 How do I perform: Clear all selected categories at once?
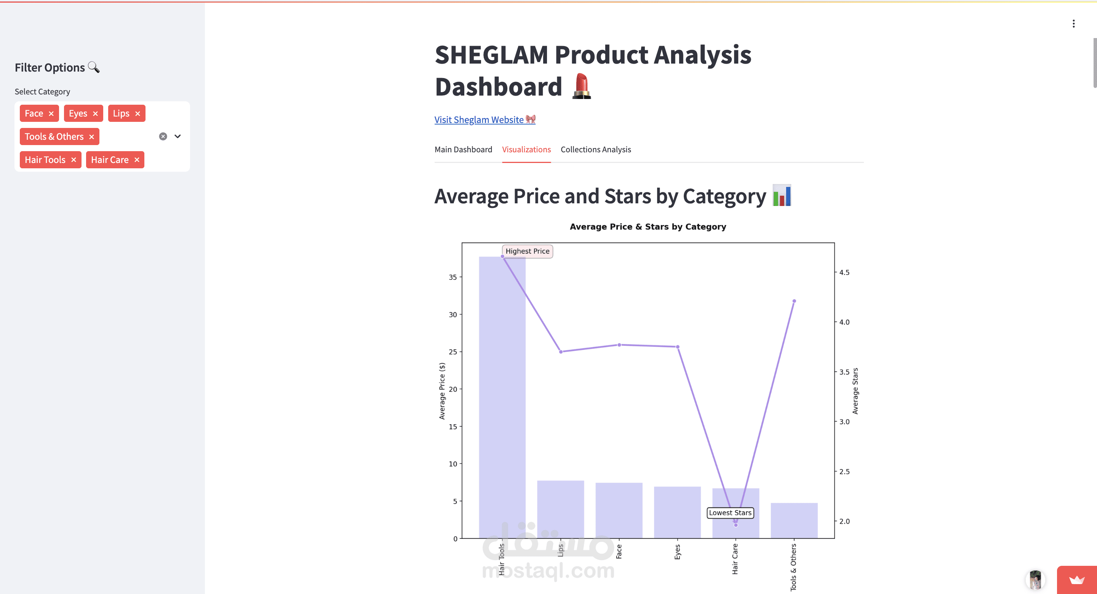tap(163, 136)
